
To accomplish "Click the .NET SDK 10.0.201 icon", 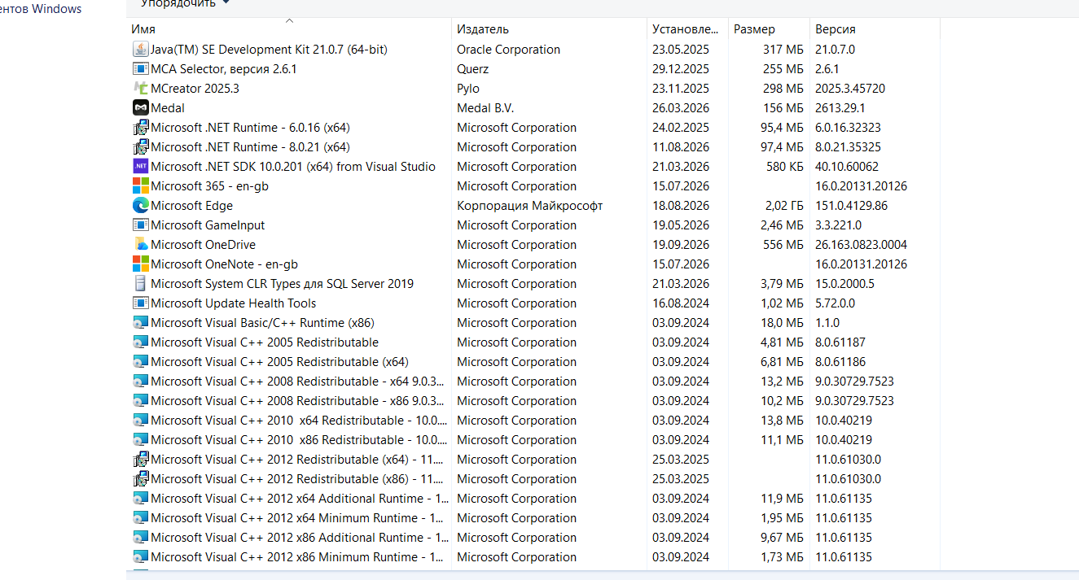I will tap(140, 167).
